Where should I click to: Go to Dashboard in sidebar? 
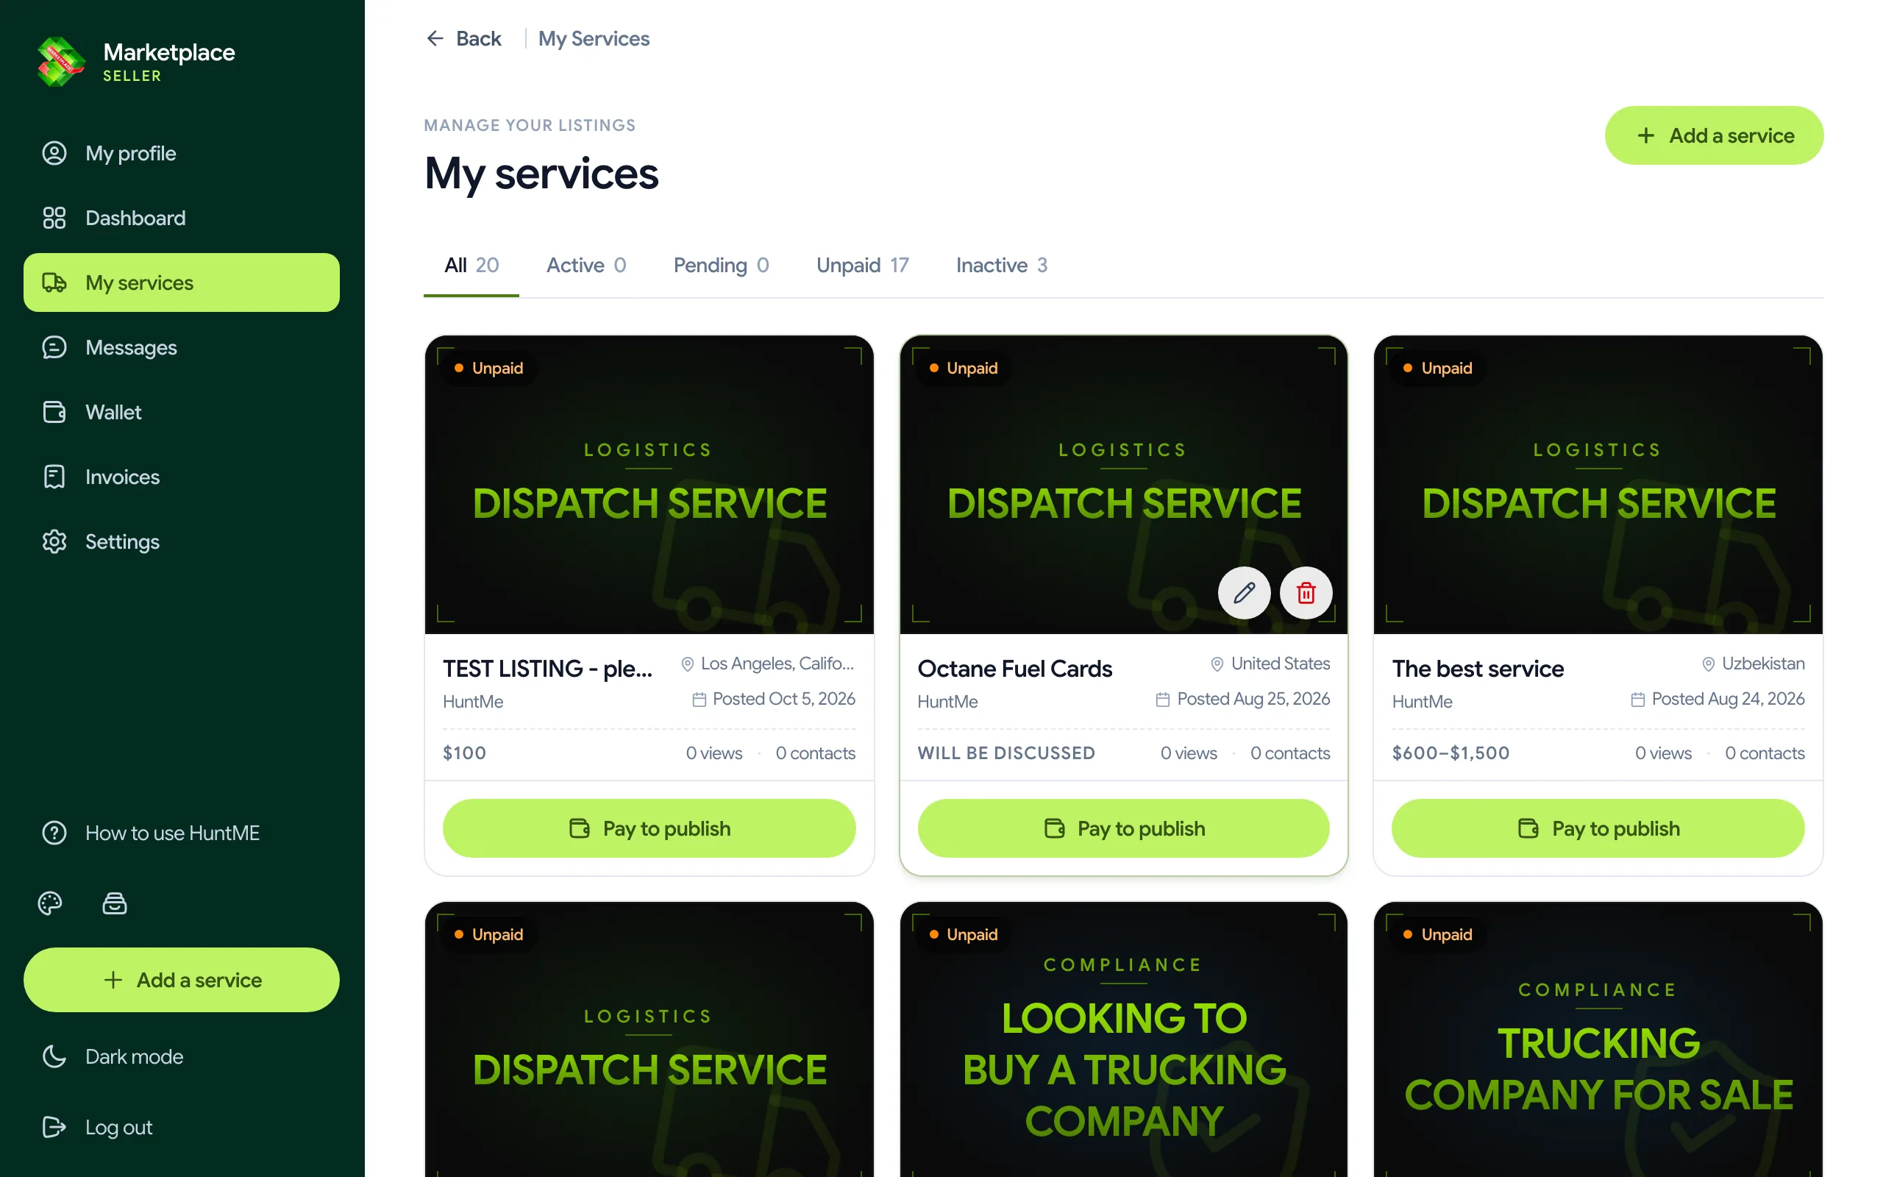[x=181, y=218]
